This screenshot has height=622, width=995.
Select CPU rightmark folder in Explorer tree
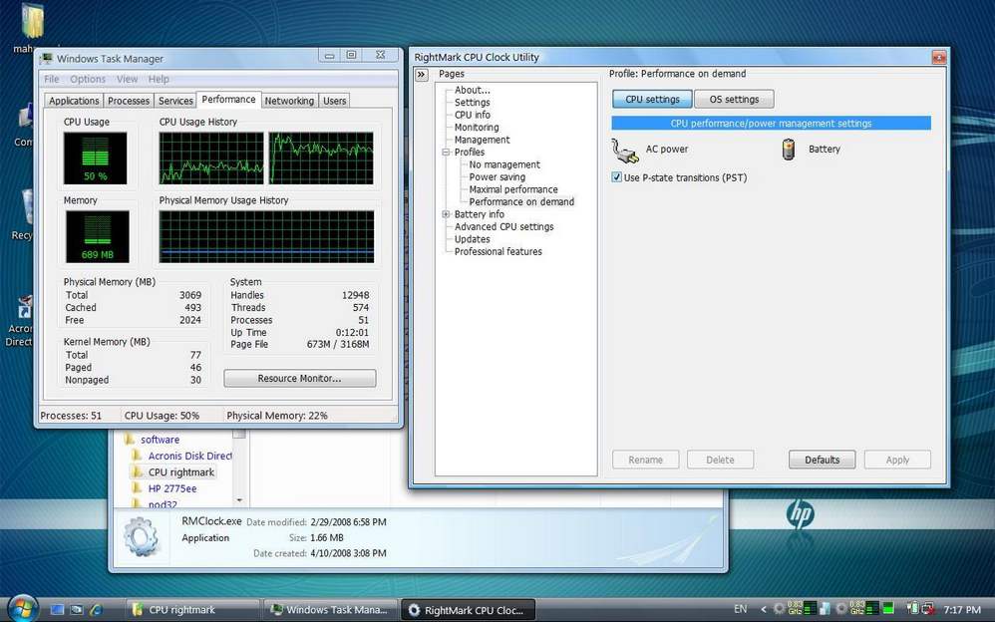pos(180,472)
